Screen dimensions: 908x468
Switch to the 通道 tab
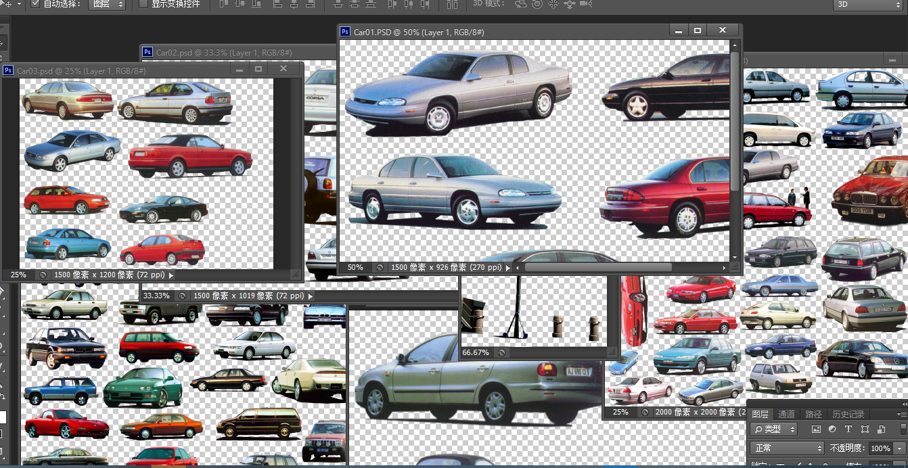[x=786, y=414]
